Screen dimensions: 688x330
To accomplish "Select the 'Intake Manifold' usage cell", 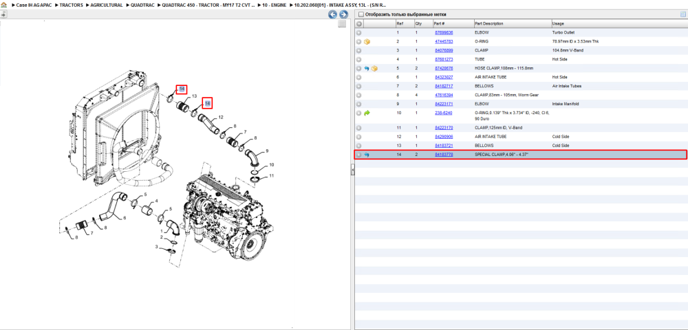I will point(565,104).
